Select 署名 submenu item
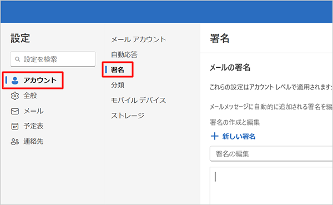The height and width of the screenshot is (205, 333). coord(118,69)
